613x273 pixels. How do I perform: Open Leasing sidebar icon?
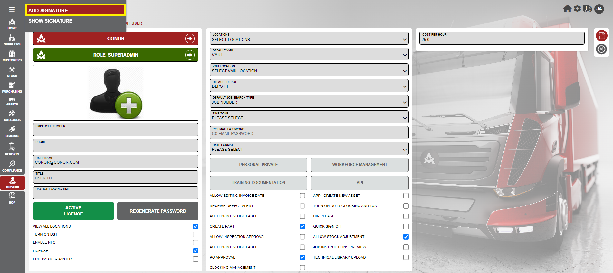tap(12, 132)
